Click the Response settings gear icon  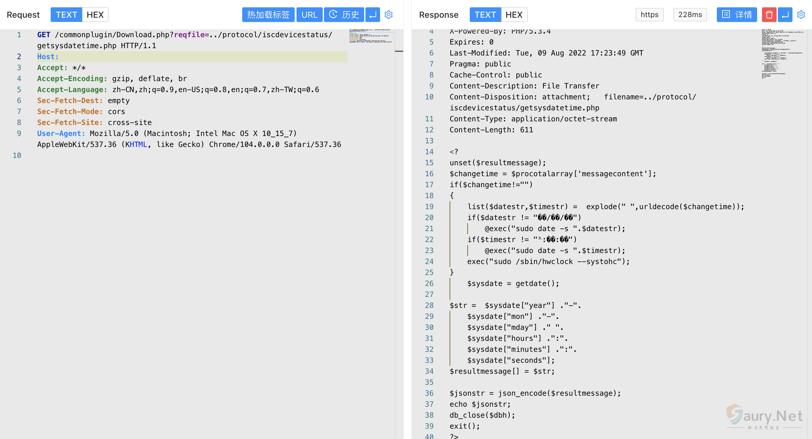pos(801,15)
